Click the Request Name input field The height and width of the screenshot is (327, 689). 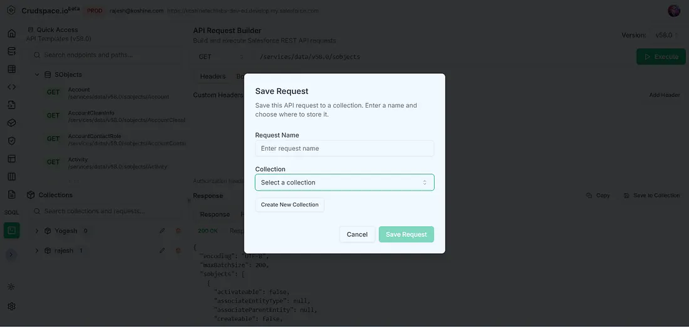pyautogui.click(x=344, y=149)
